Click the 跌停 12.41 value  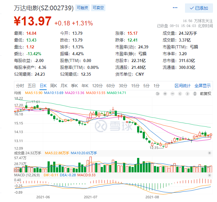pos(132,40)
